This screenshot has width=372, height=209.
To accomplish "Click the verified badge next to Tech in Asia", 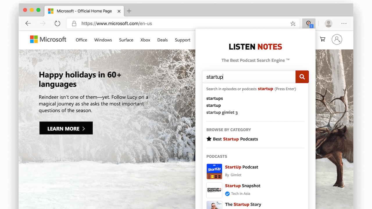I will click(228, 194).
